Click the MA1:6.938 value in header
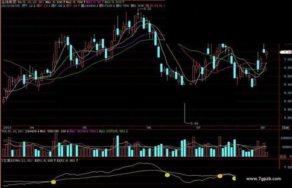 pos(54,2)
